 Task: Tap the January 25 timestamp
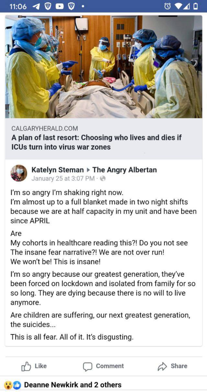click(x=63, y=178)
